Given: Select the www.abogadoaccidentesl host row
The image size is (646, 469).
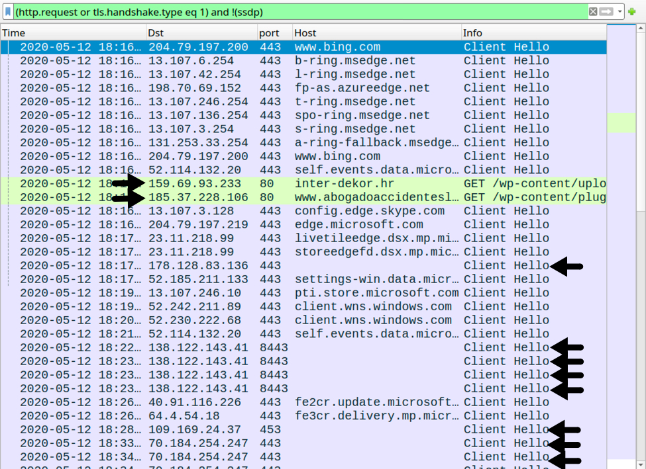Looking at the screenshot, I should pyautogui.click(x=303, y=197).
